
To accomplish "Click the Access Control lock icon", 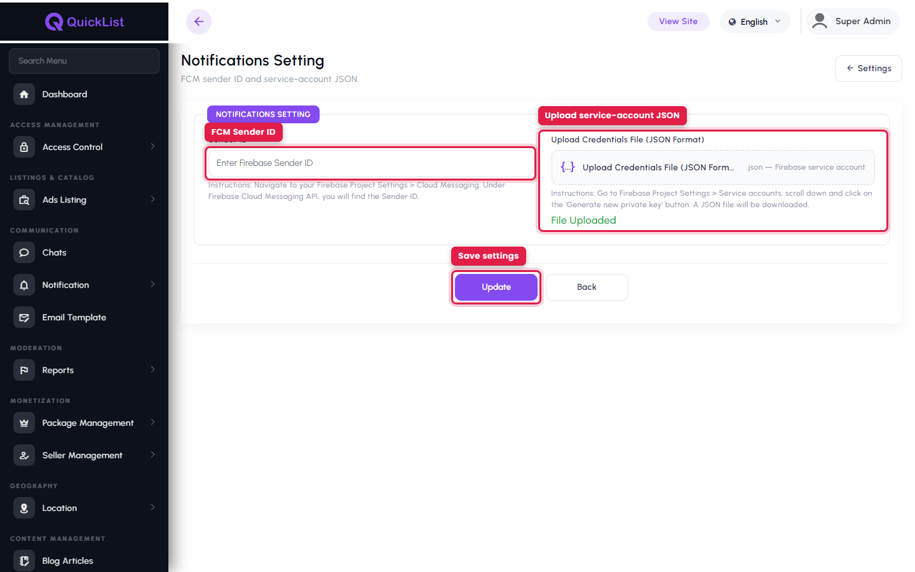I will [x=24, y=147].
